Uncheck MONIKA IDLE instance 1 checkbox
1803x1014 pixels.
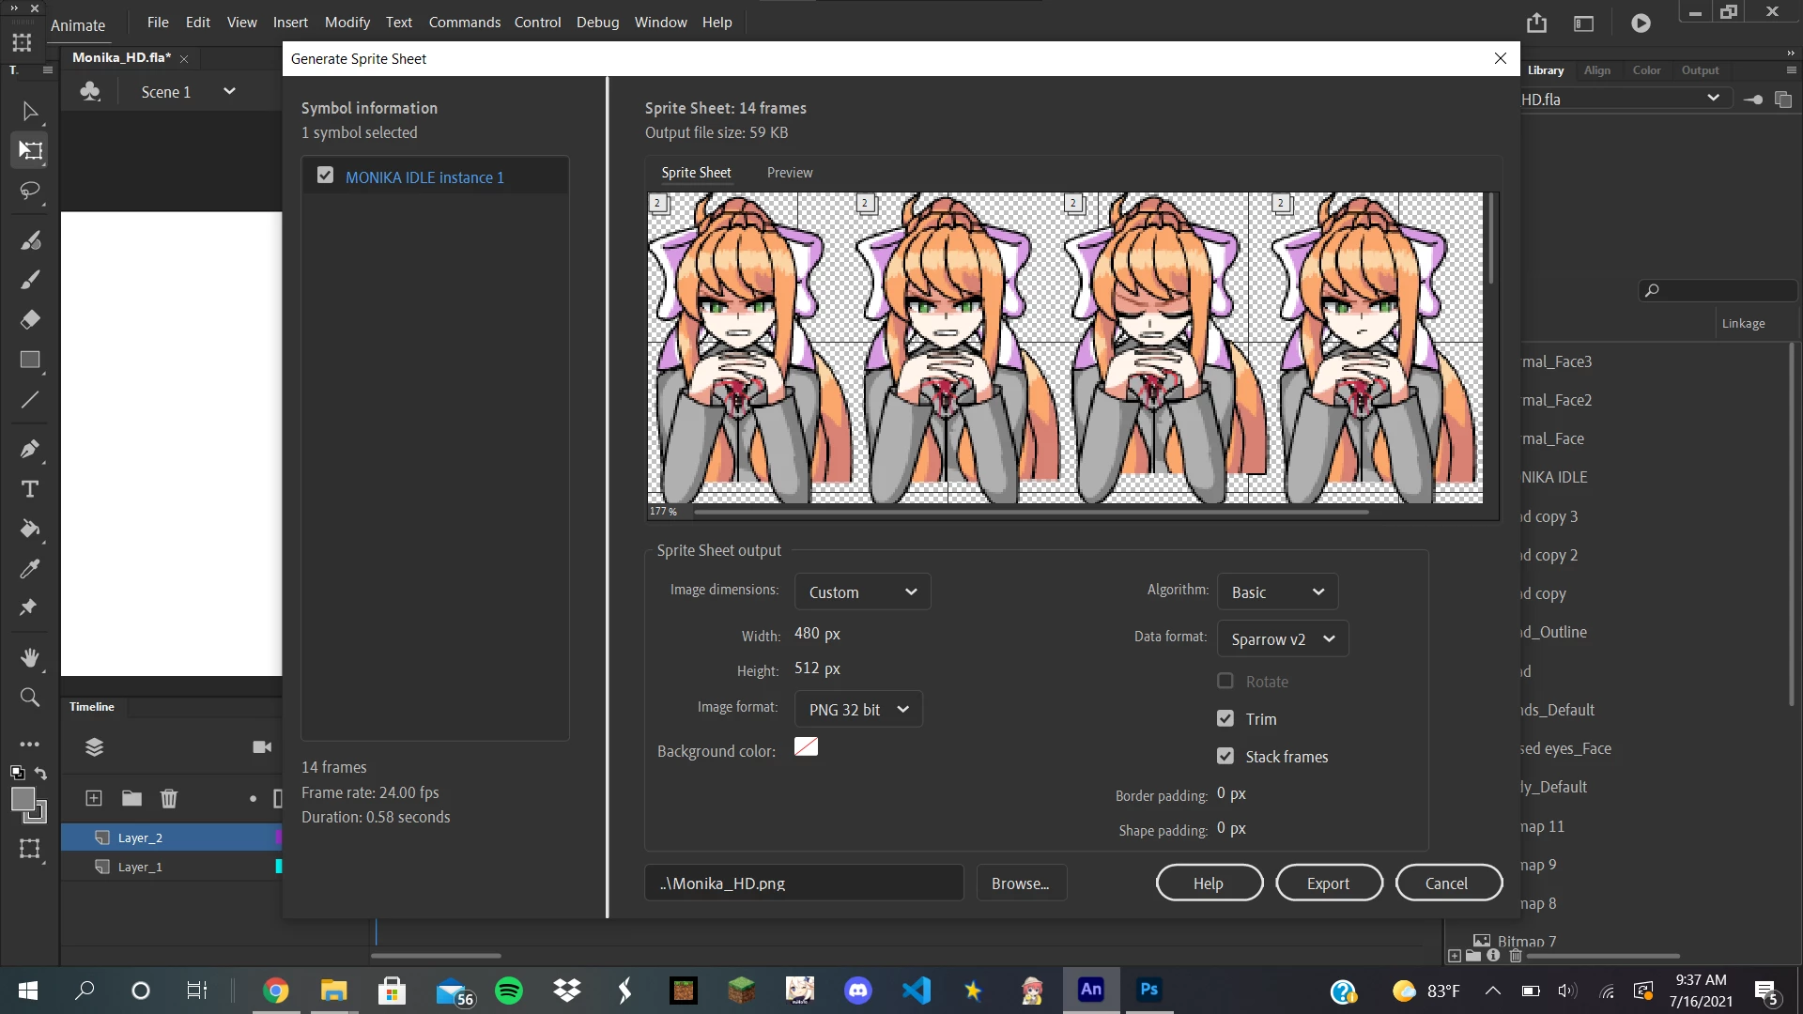click(325, 176)
